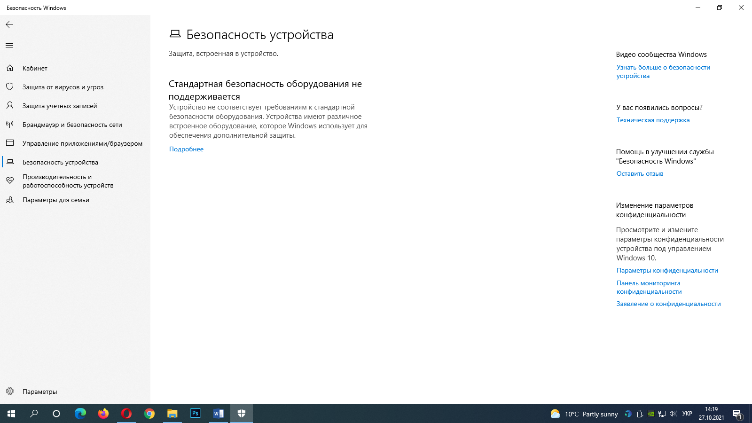
Task: Click the app and browser control icon
Action: pos(10,143)
